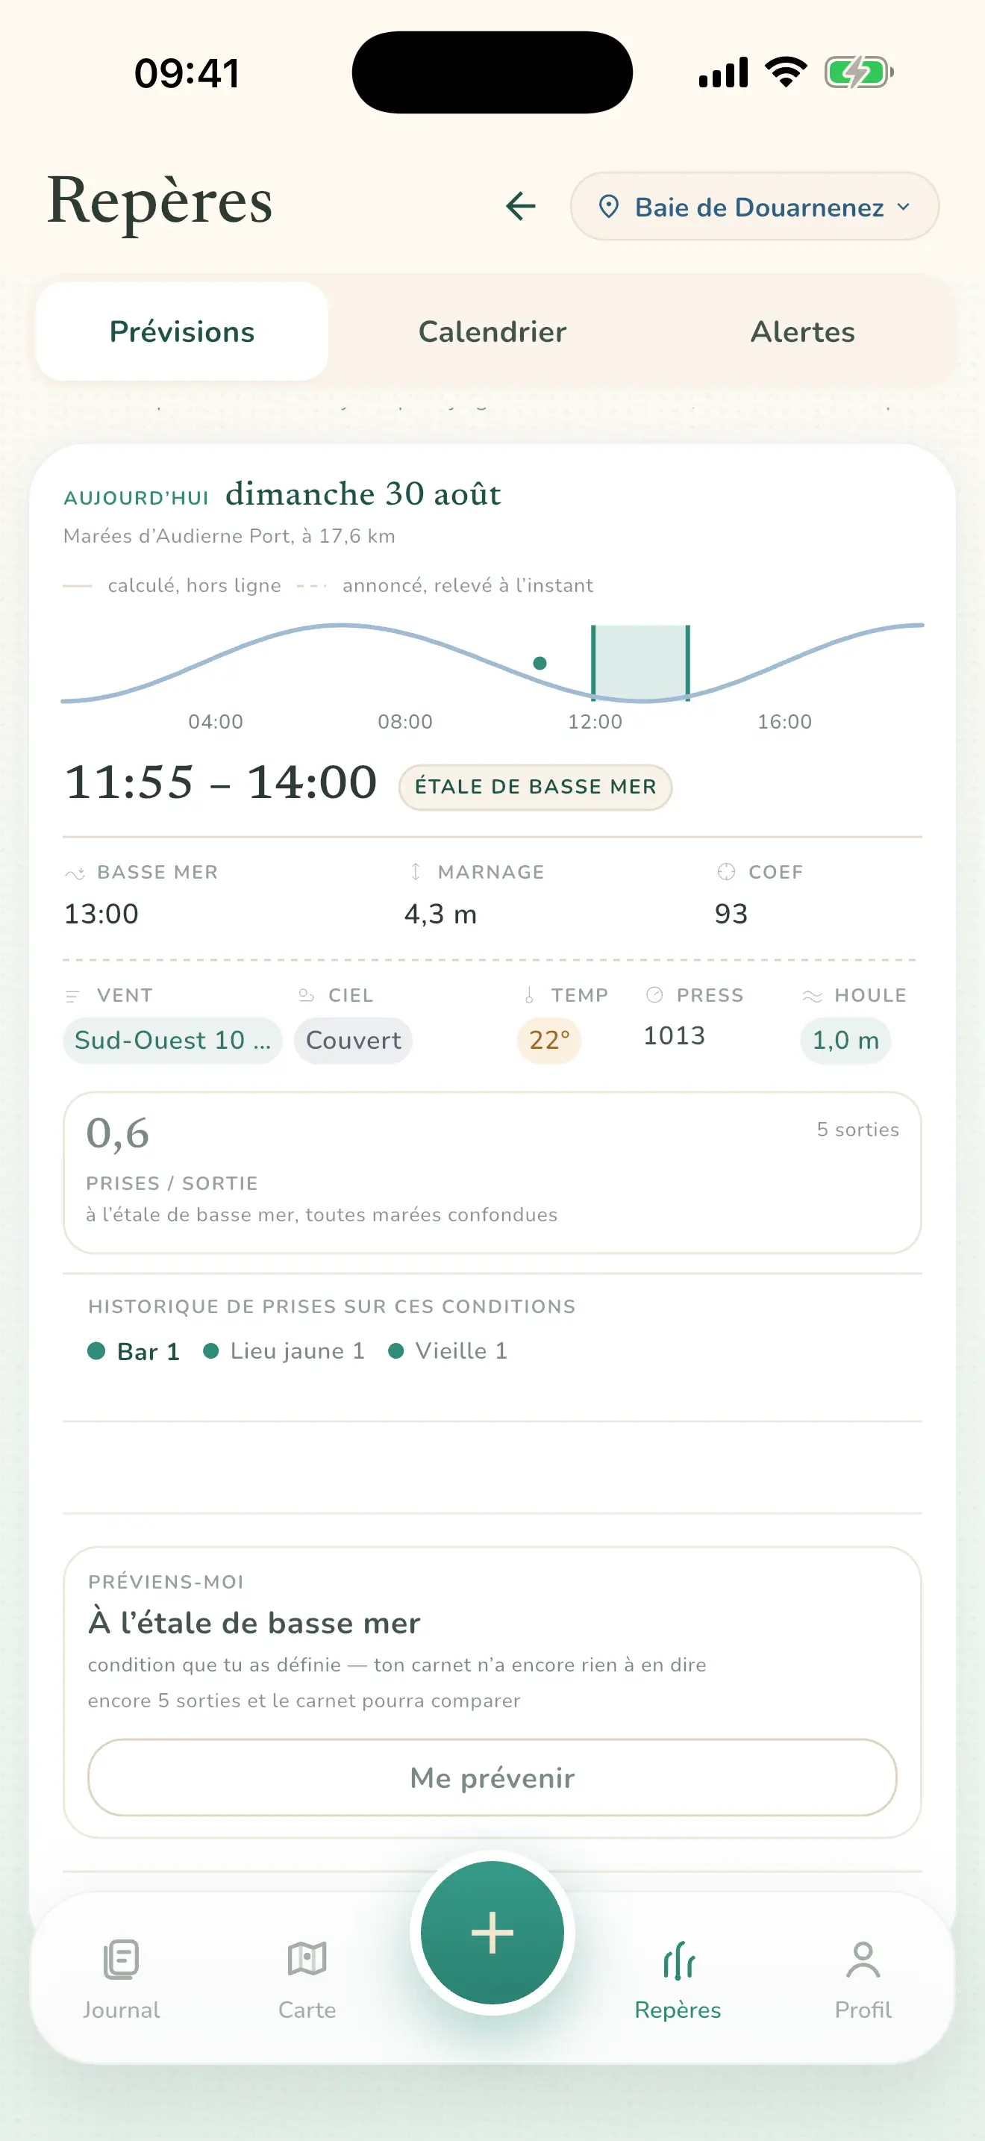Tap the 4,3 m marnage value
The height and width of the screenshot is (2141, 985).
click(x=440, y=914)
